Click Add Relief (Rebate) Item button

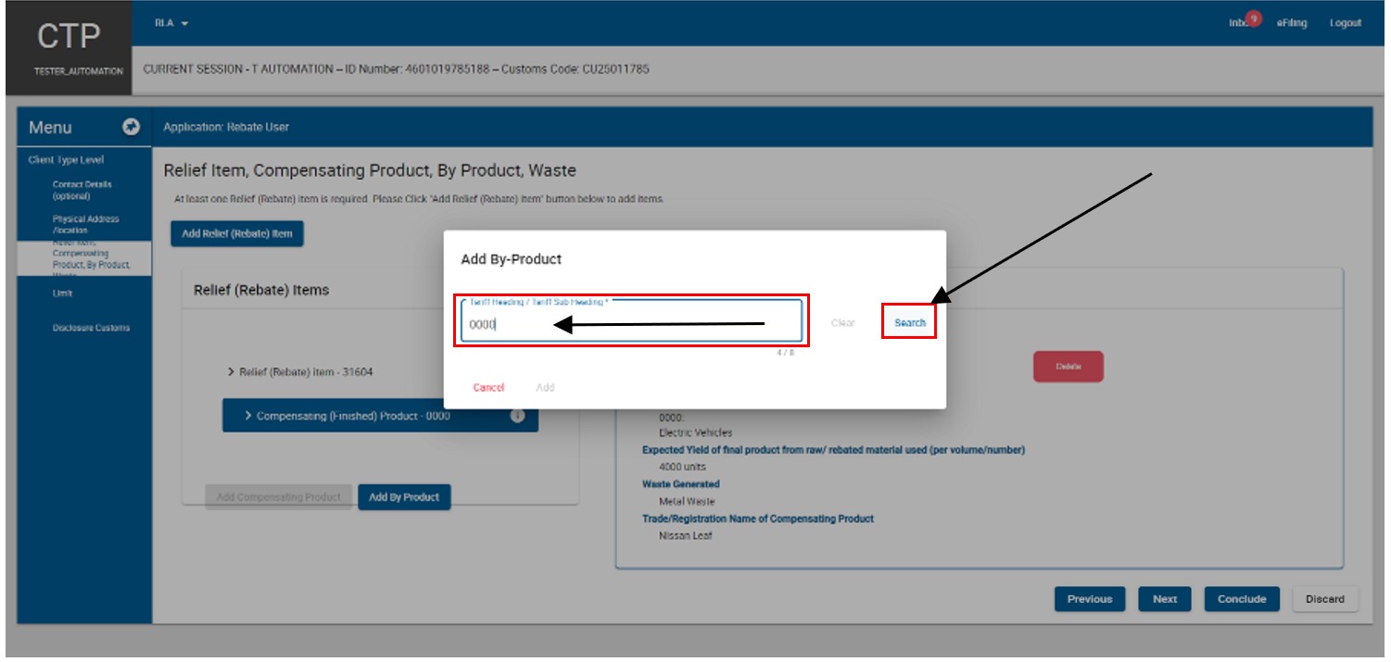pyautogui.click(x=237, y=233)
